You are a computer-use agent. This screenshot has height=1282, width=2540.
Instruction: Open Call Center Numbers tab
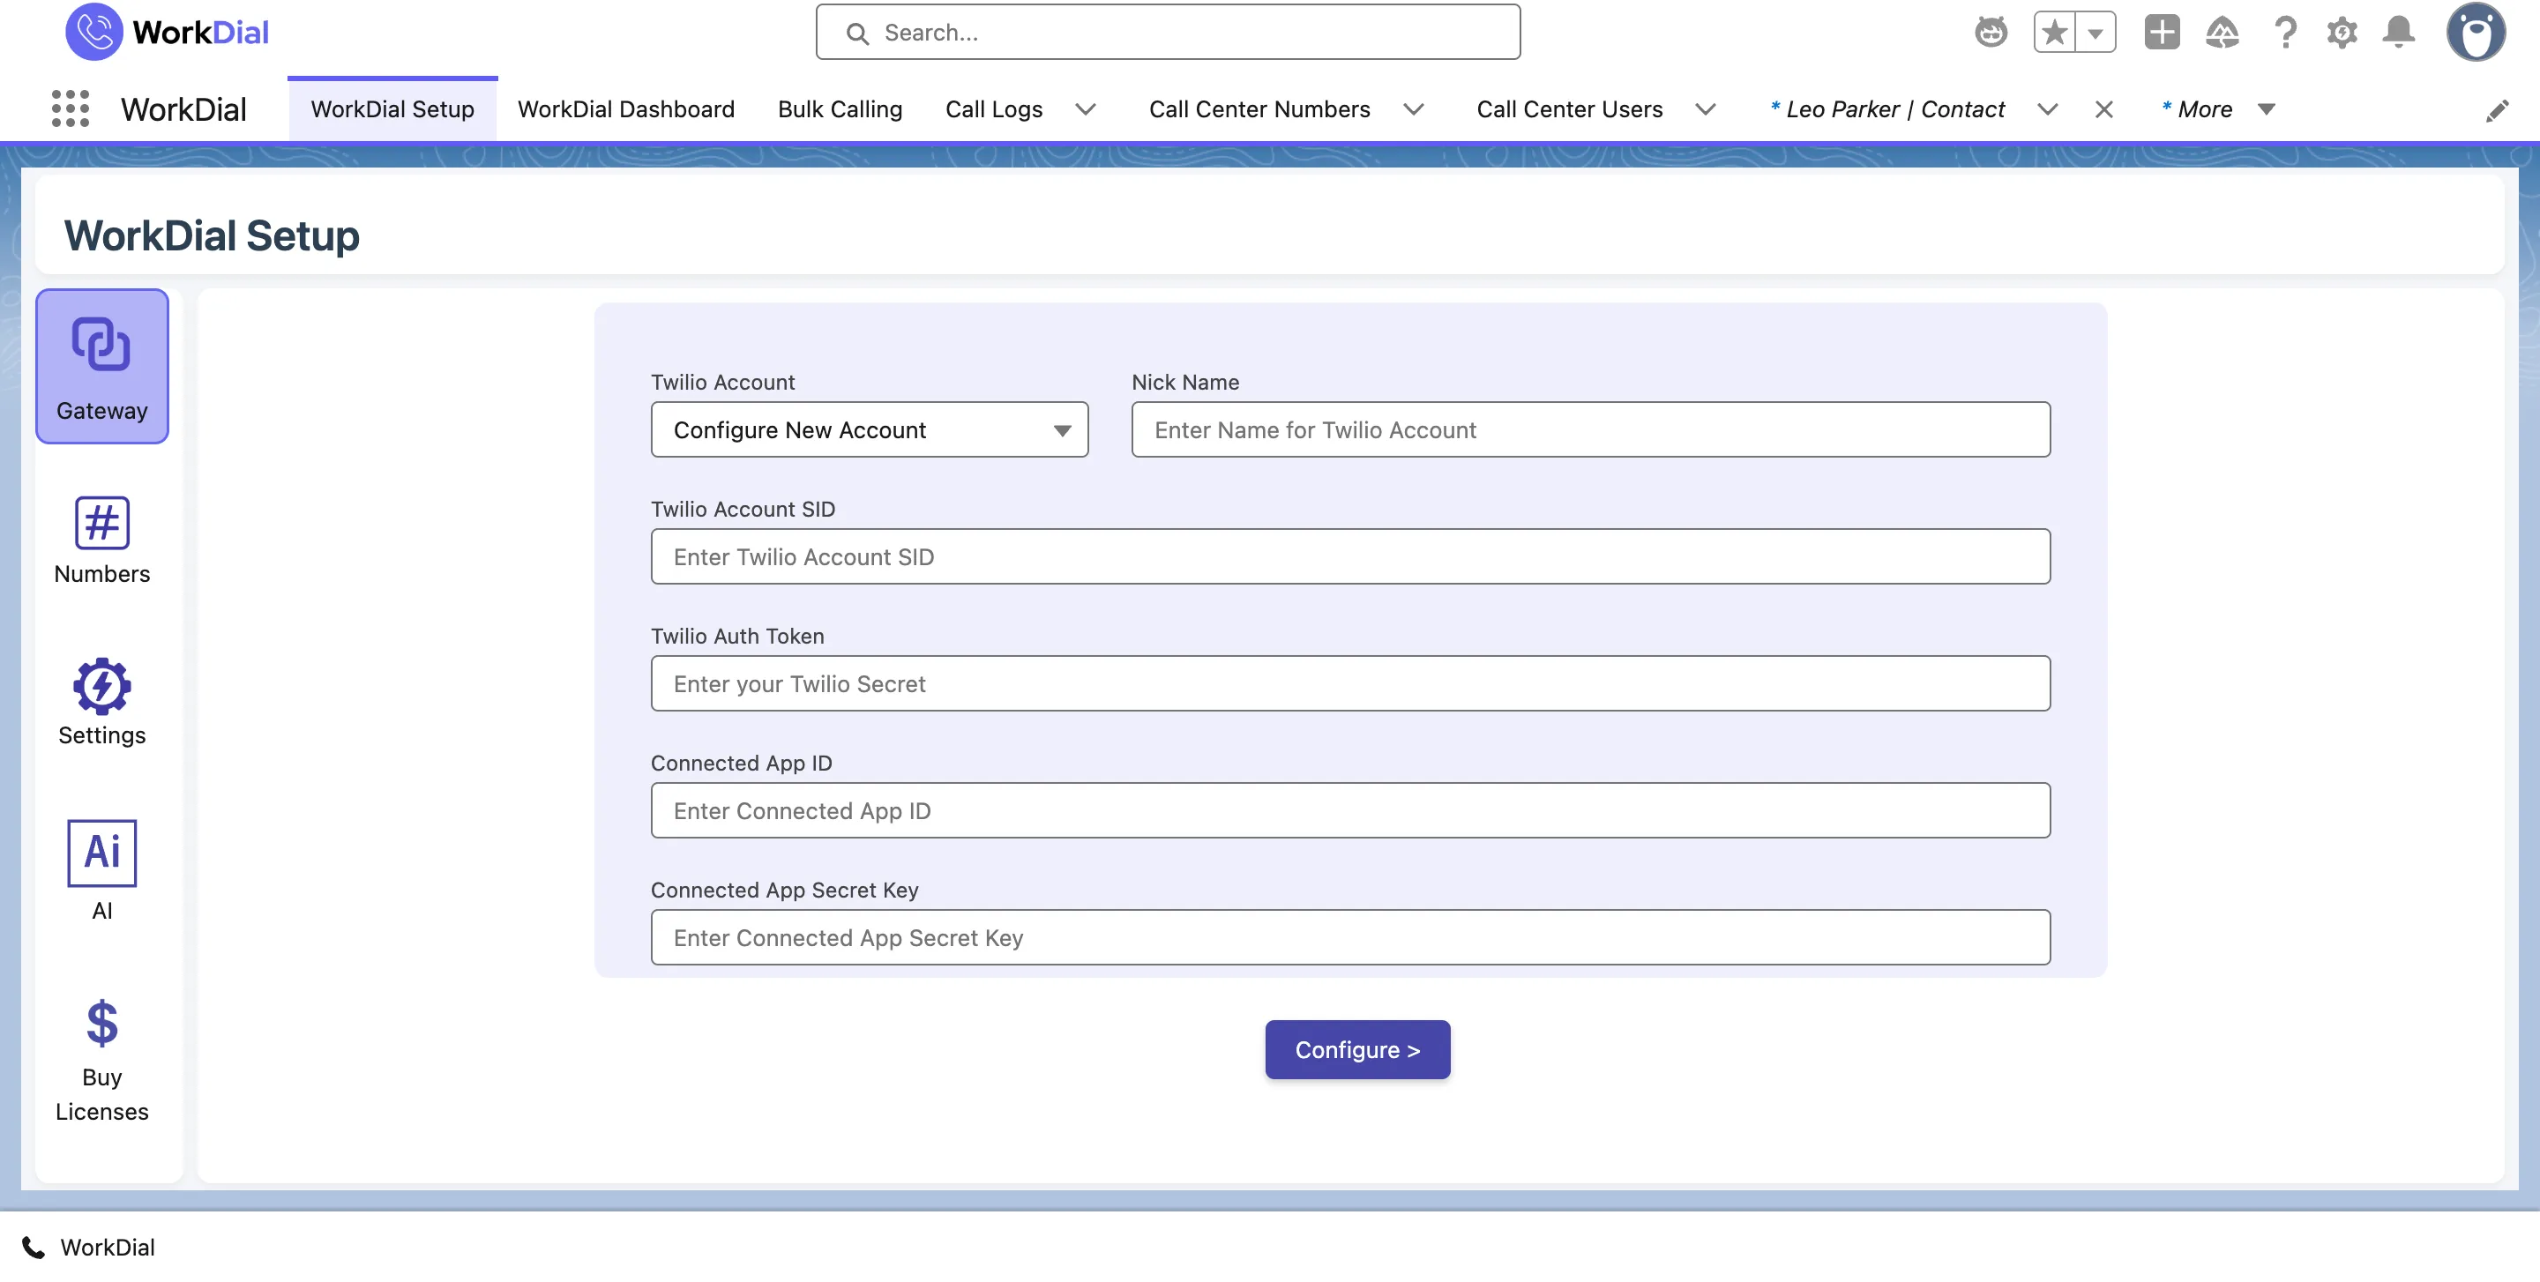click(1259, 108)
